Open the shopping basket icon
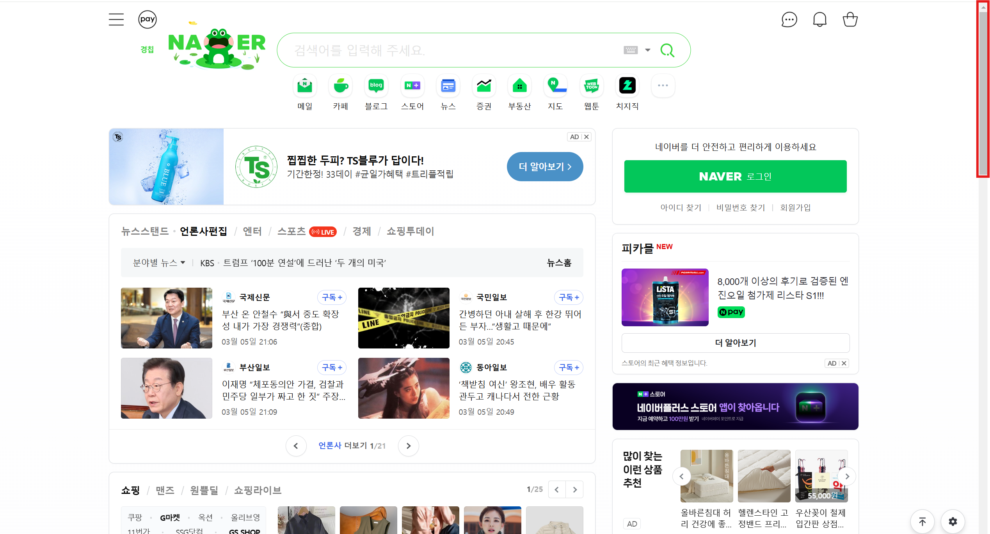 [850, 19]
